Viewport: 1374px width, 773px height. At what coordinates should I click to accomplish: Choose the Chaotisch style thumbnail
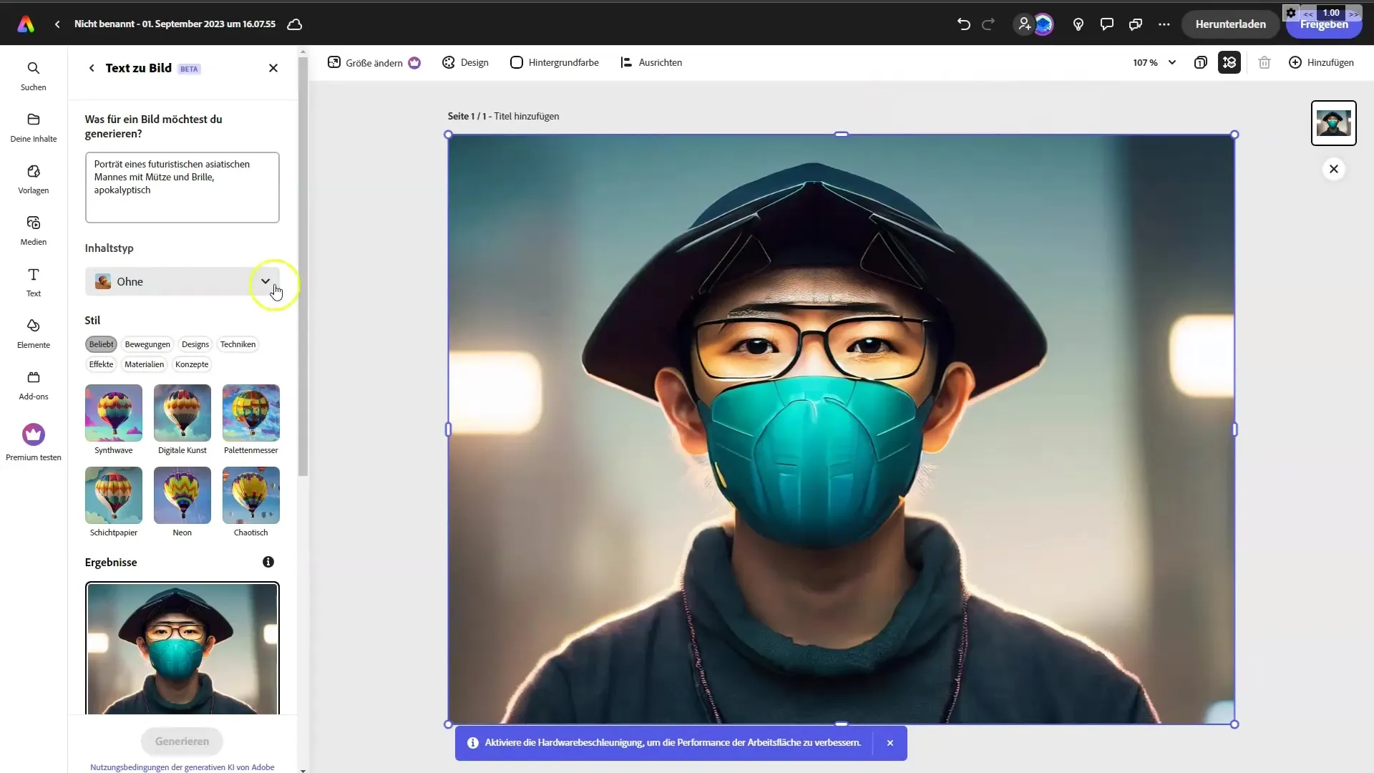251,495
